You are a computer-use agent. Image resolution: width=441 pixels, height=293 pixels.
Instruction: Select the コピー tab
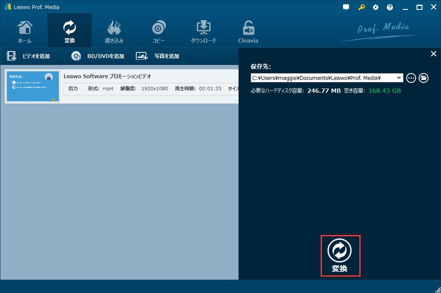[x=159, y=30]
